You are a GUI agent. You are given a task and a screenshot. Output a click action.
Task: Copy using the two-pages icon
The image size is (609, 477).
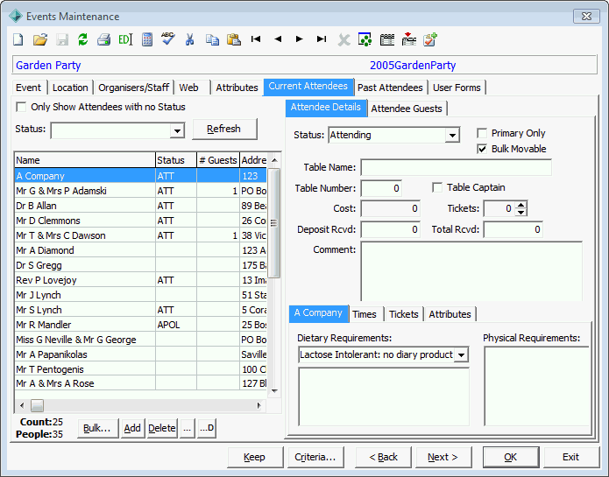[212, 39]
